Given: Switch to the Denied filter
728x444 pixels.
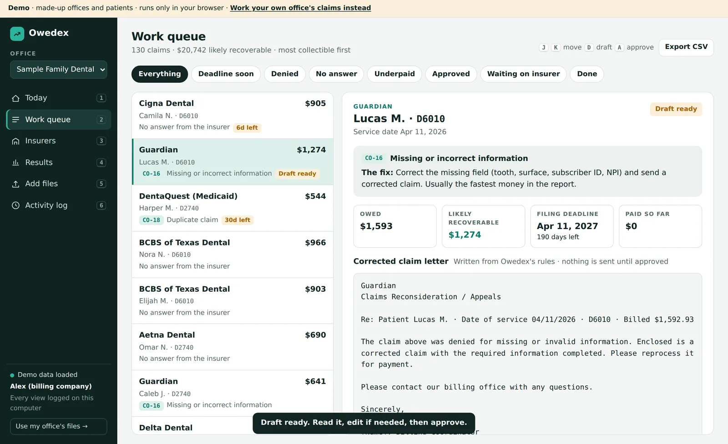Looking at the screenshot, I should click(285, 74).
